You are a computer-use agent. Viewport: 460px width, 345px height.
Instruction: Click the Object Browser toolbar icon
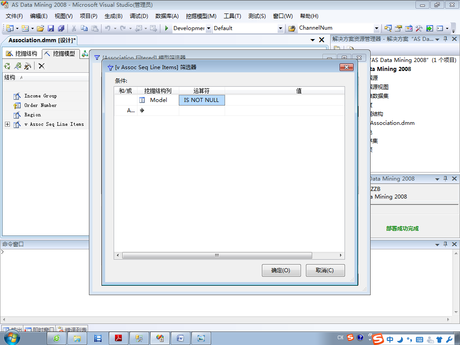point(408,28)
